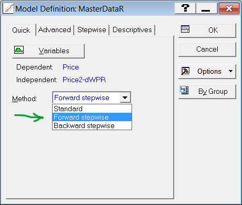Open the Method combo box arrow
This screenshot has width=242, height=205.
[x=125, y=97]
